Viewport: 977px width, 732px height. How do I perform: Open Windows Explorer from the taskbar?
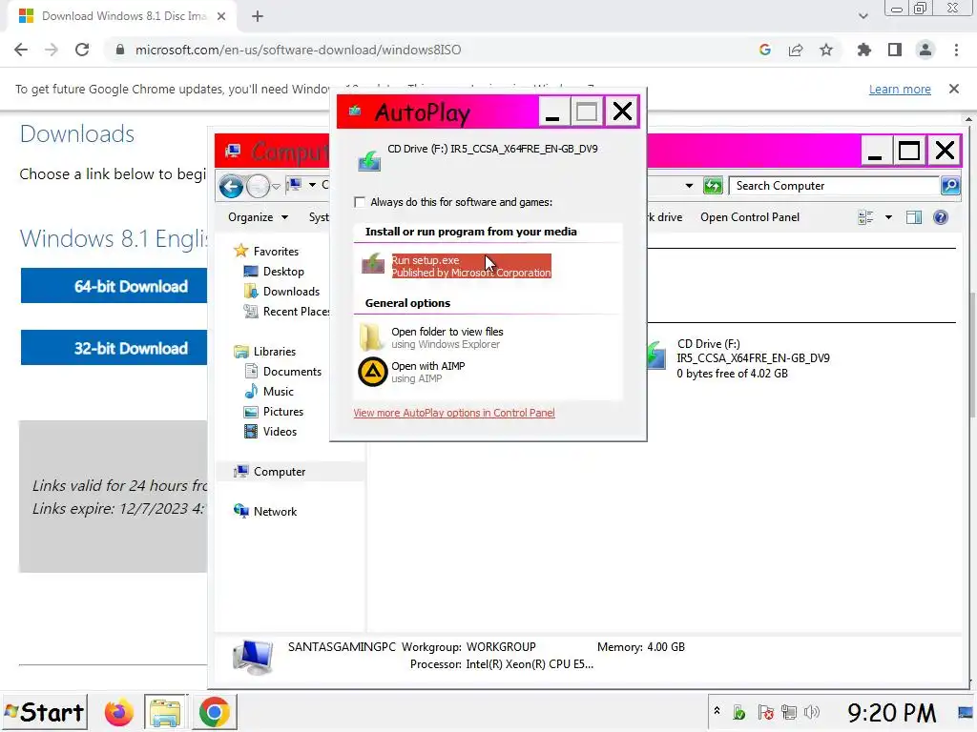[165, 713]
